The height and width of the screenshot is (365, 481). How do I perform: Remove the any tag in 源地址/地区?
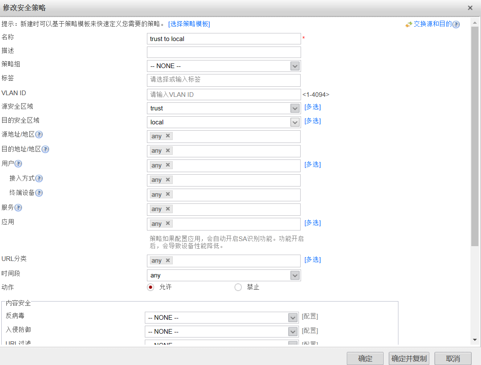tap(168, 136)
